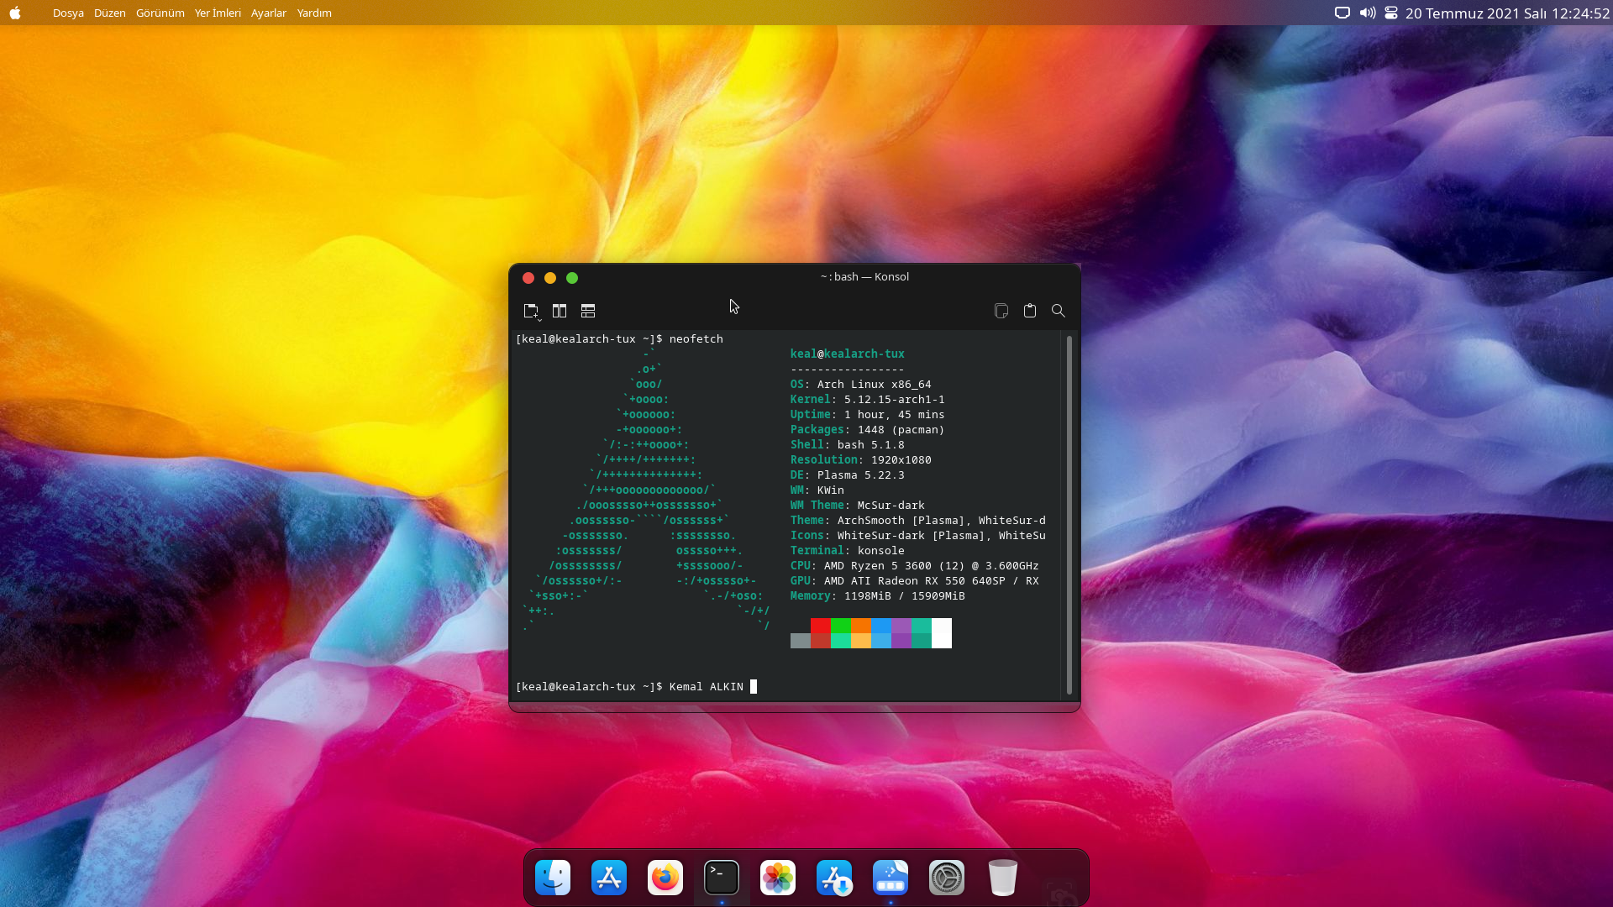The width and height of the screenshot is (1613, 907).
Task: Click the Apple logo launcher menu
Action: coord(15,13)
